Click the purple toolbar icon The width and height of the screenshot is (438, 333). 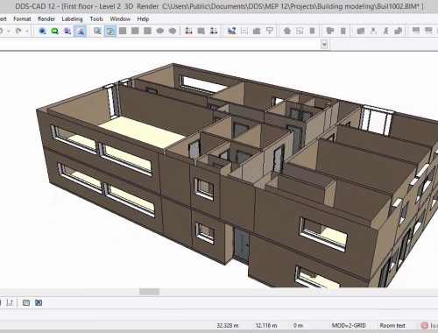[67, 31]
